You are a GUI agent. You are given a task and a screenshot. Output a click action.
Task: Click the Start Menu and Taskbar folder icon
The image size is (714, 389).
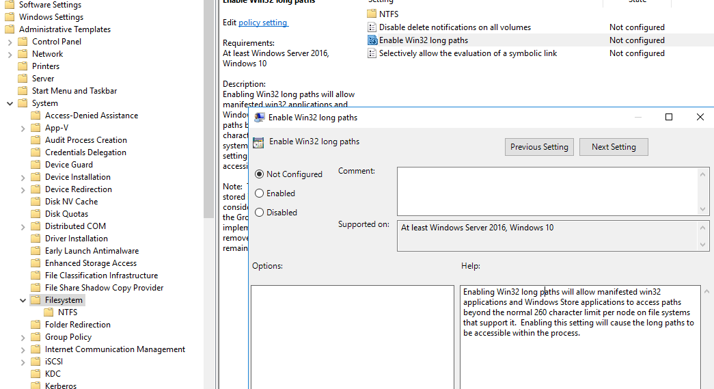(23, 91)
